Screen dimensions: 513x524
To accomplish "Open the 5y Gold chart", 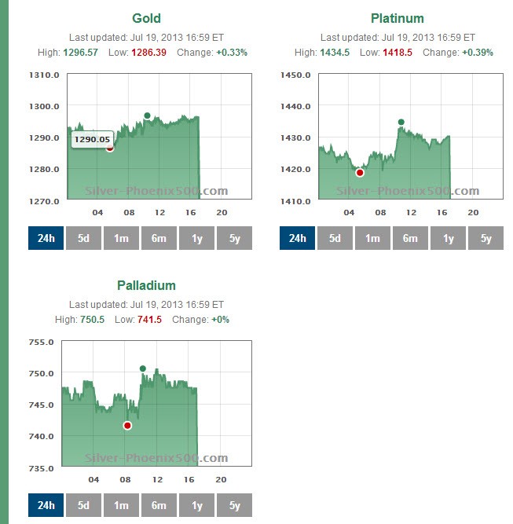I will tap(234, 238).
